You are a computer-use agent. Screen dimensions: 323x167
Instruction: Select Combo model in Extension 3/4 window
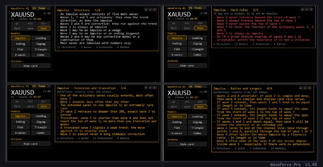click(41, 133)
